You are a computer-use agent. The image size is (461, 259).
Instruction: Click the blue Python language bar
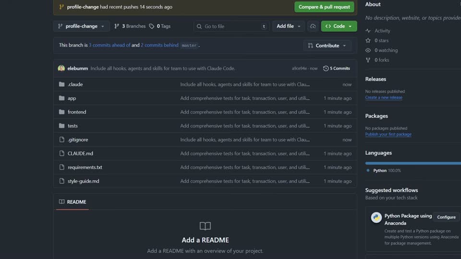[x=413, y=163]
